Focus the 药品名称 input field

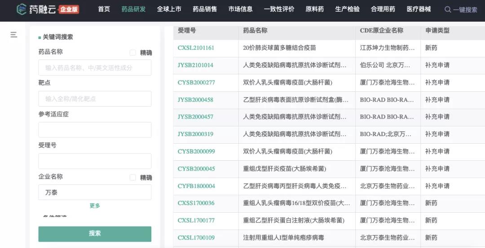pyautogui.click(x=95, y=68)
